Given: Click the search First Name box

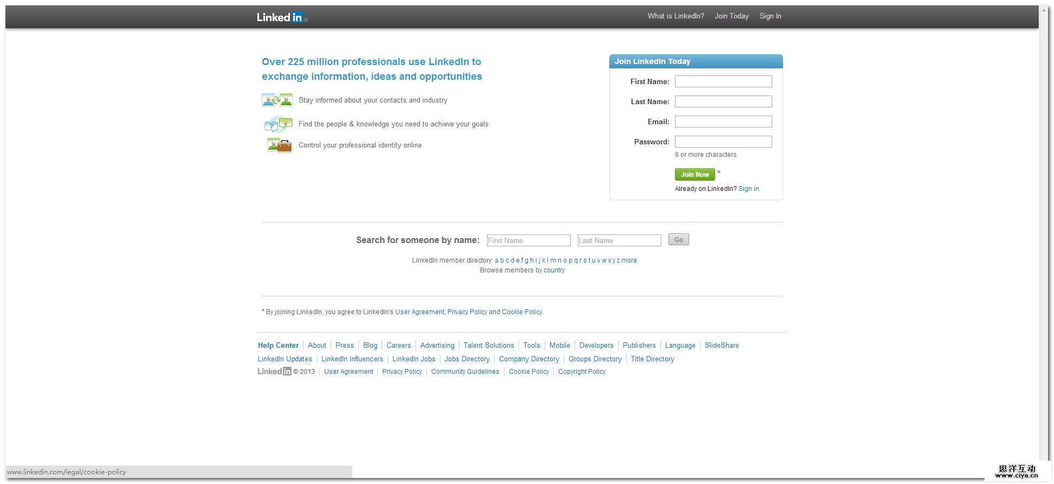Looking at the screenshot, I should click(528, 240).
